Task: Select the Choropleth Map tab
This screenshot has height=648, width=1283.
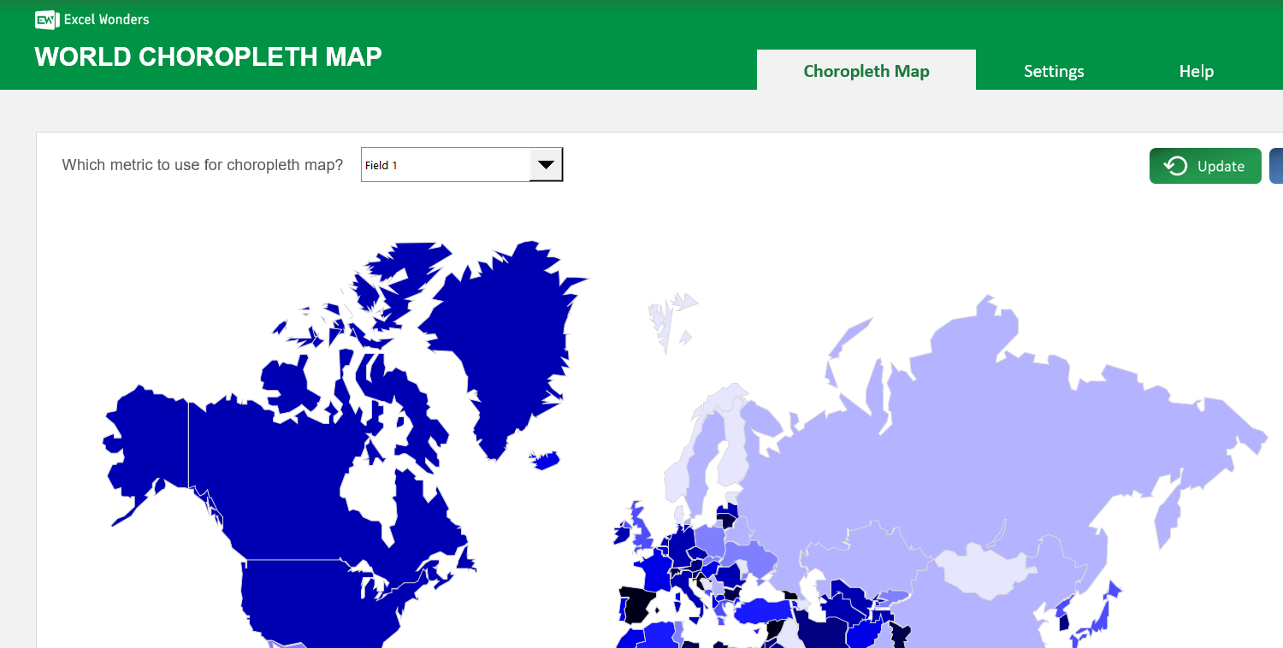Action: pyautogui.click(x=866, y=71)
